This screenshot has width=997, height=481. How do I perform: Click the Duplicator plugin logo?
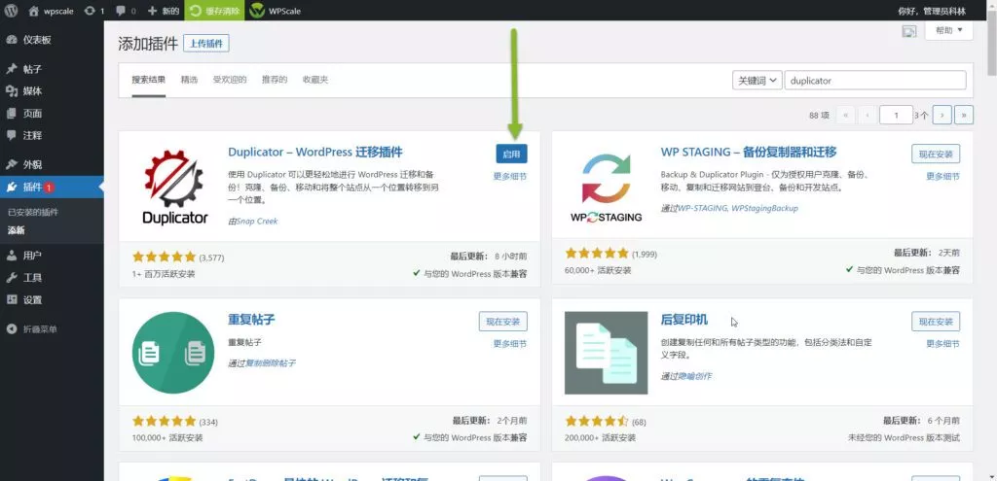coord(174,187)
